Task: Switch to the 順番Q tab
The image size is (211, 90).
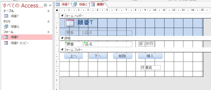Action: pyautogui.click(x=80, y=5)
